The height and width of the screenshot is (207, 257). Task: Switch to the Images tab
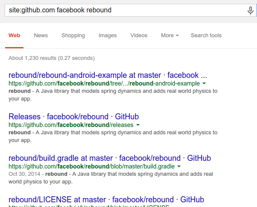(108, 35)
